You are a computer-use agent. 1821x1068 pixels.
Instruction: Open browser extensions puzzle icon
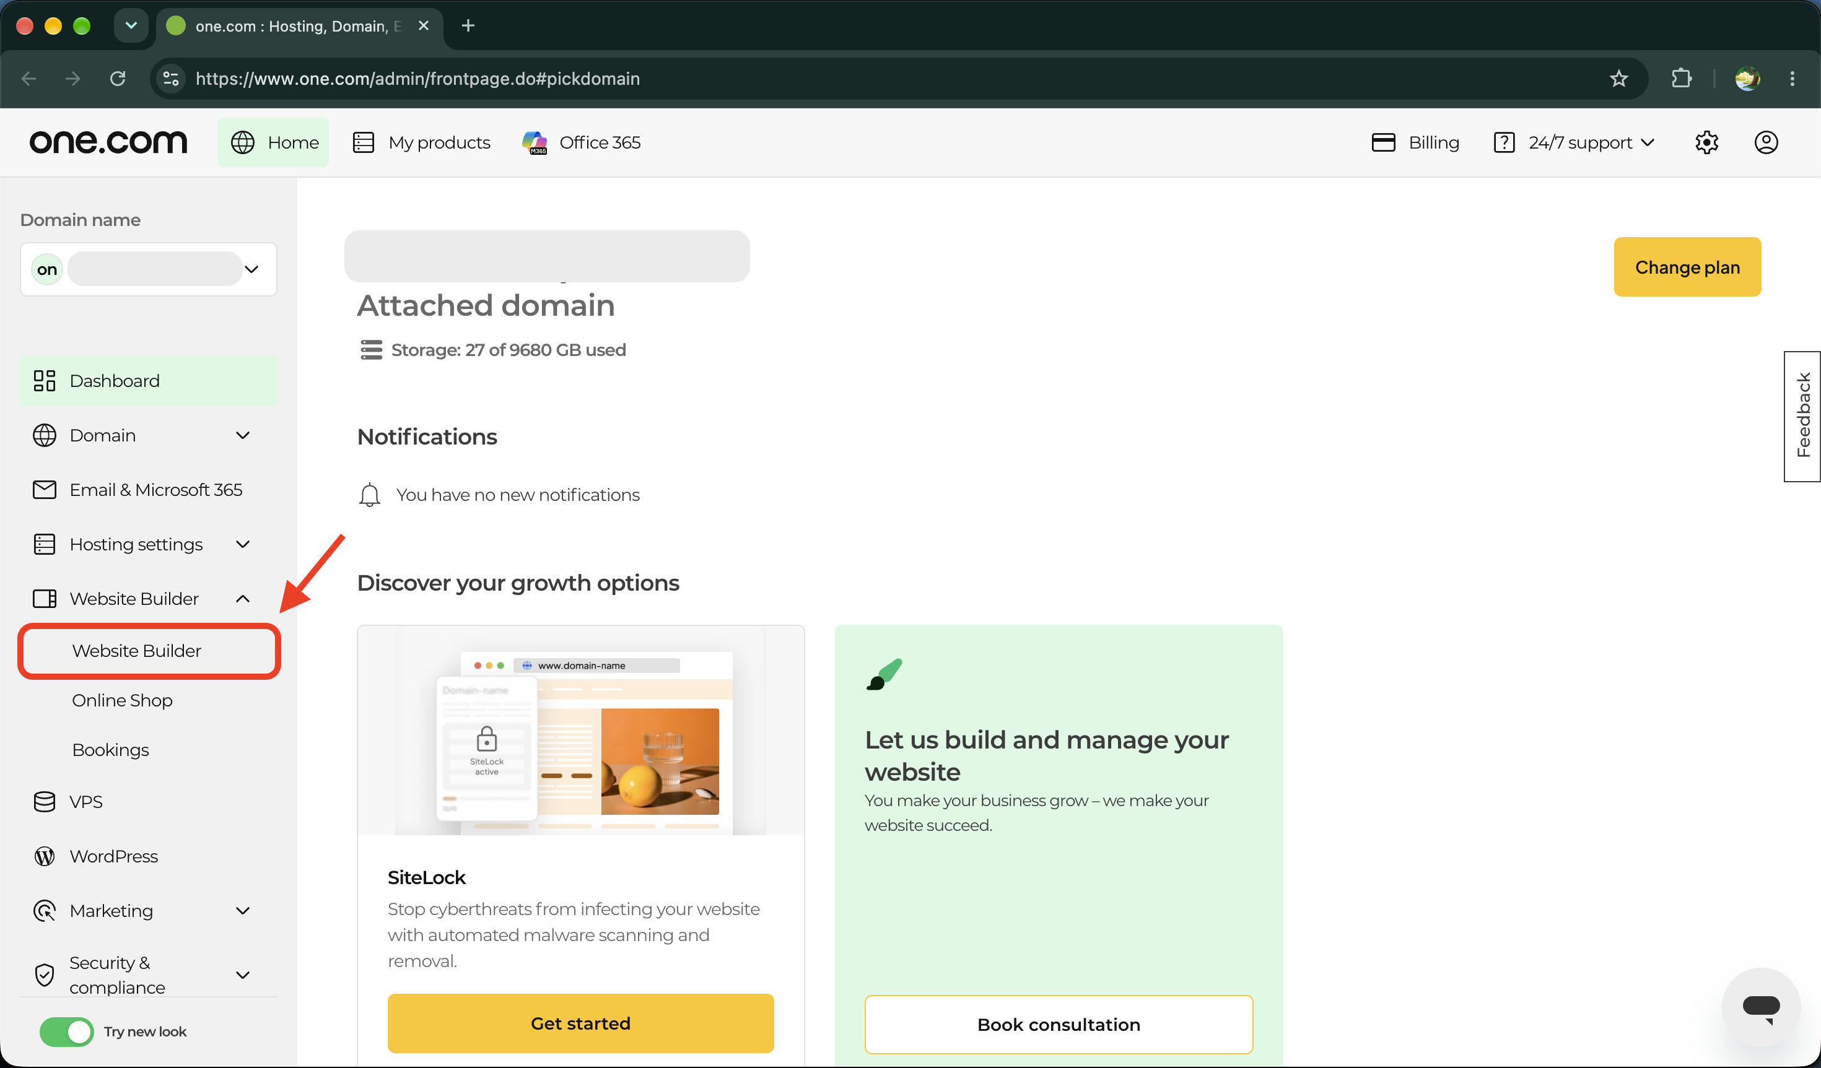[1682, 78]
